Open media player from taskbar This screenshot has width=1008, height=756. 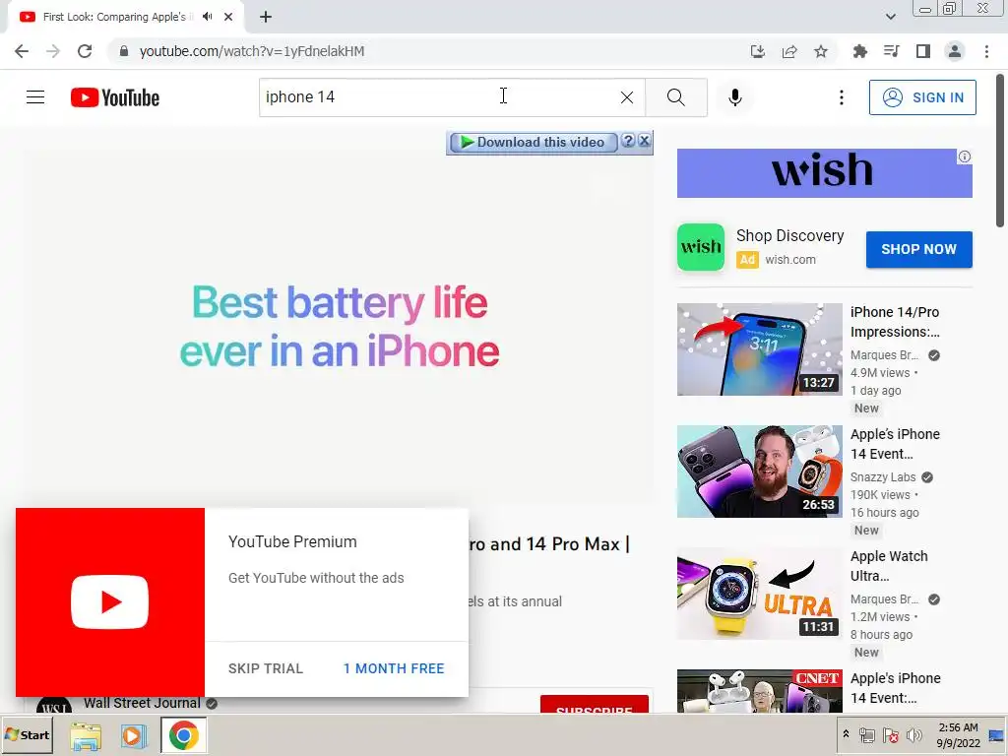click(134, 735)
